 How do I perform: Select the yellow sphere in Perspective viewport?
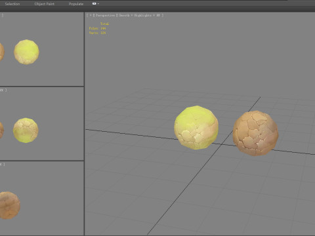pyautogui.click(x=196, y=128)
